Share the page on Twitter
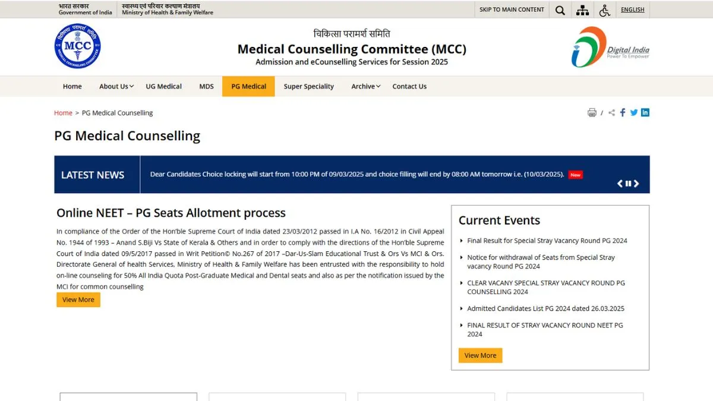 click(x=633, y=112)
